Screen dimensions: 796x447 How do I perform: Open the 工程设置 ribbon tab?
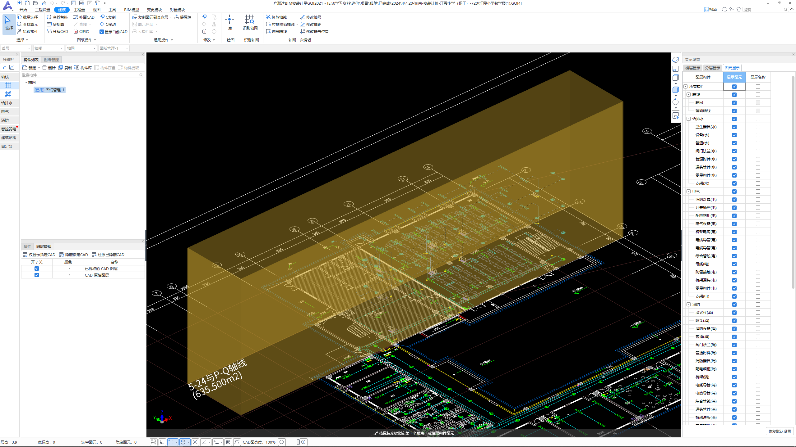click(x=43, y=10)
